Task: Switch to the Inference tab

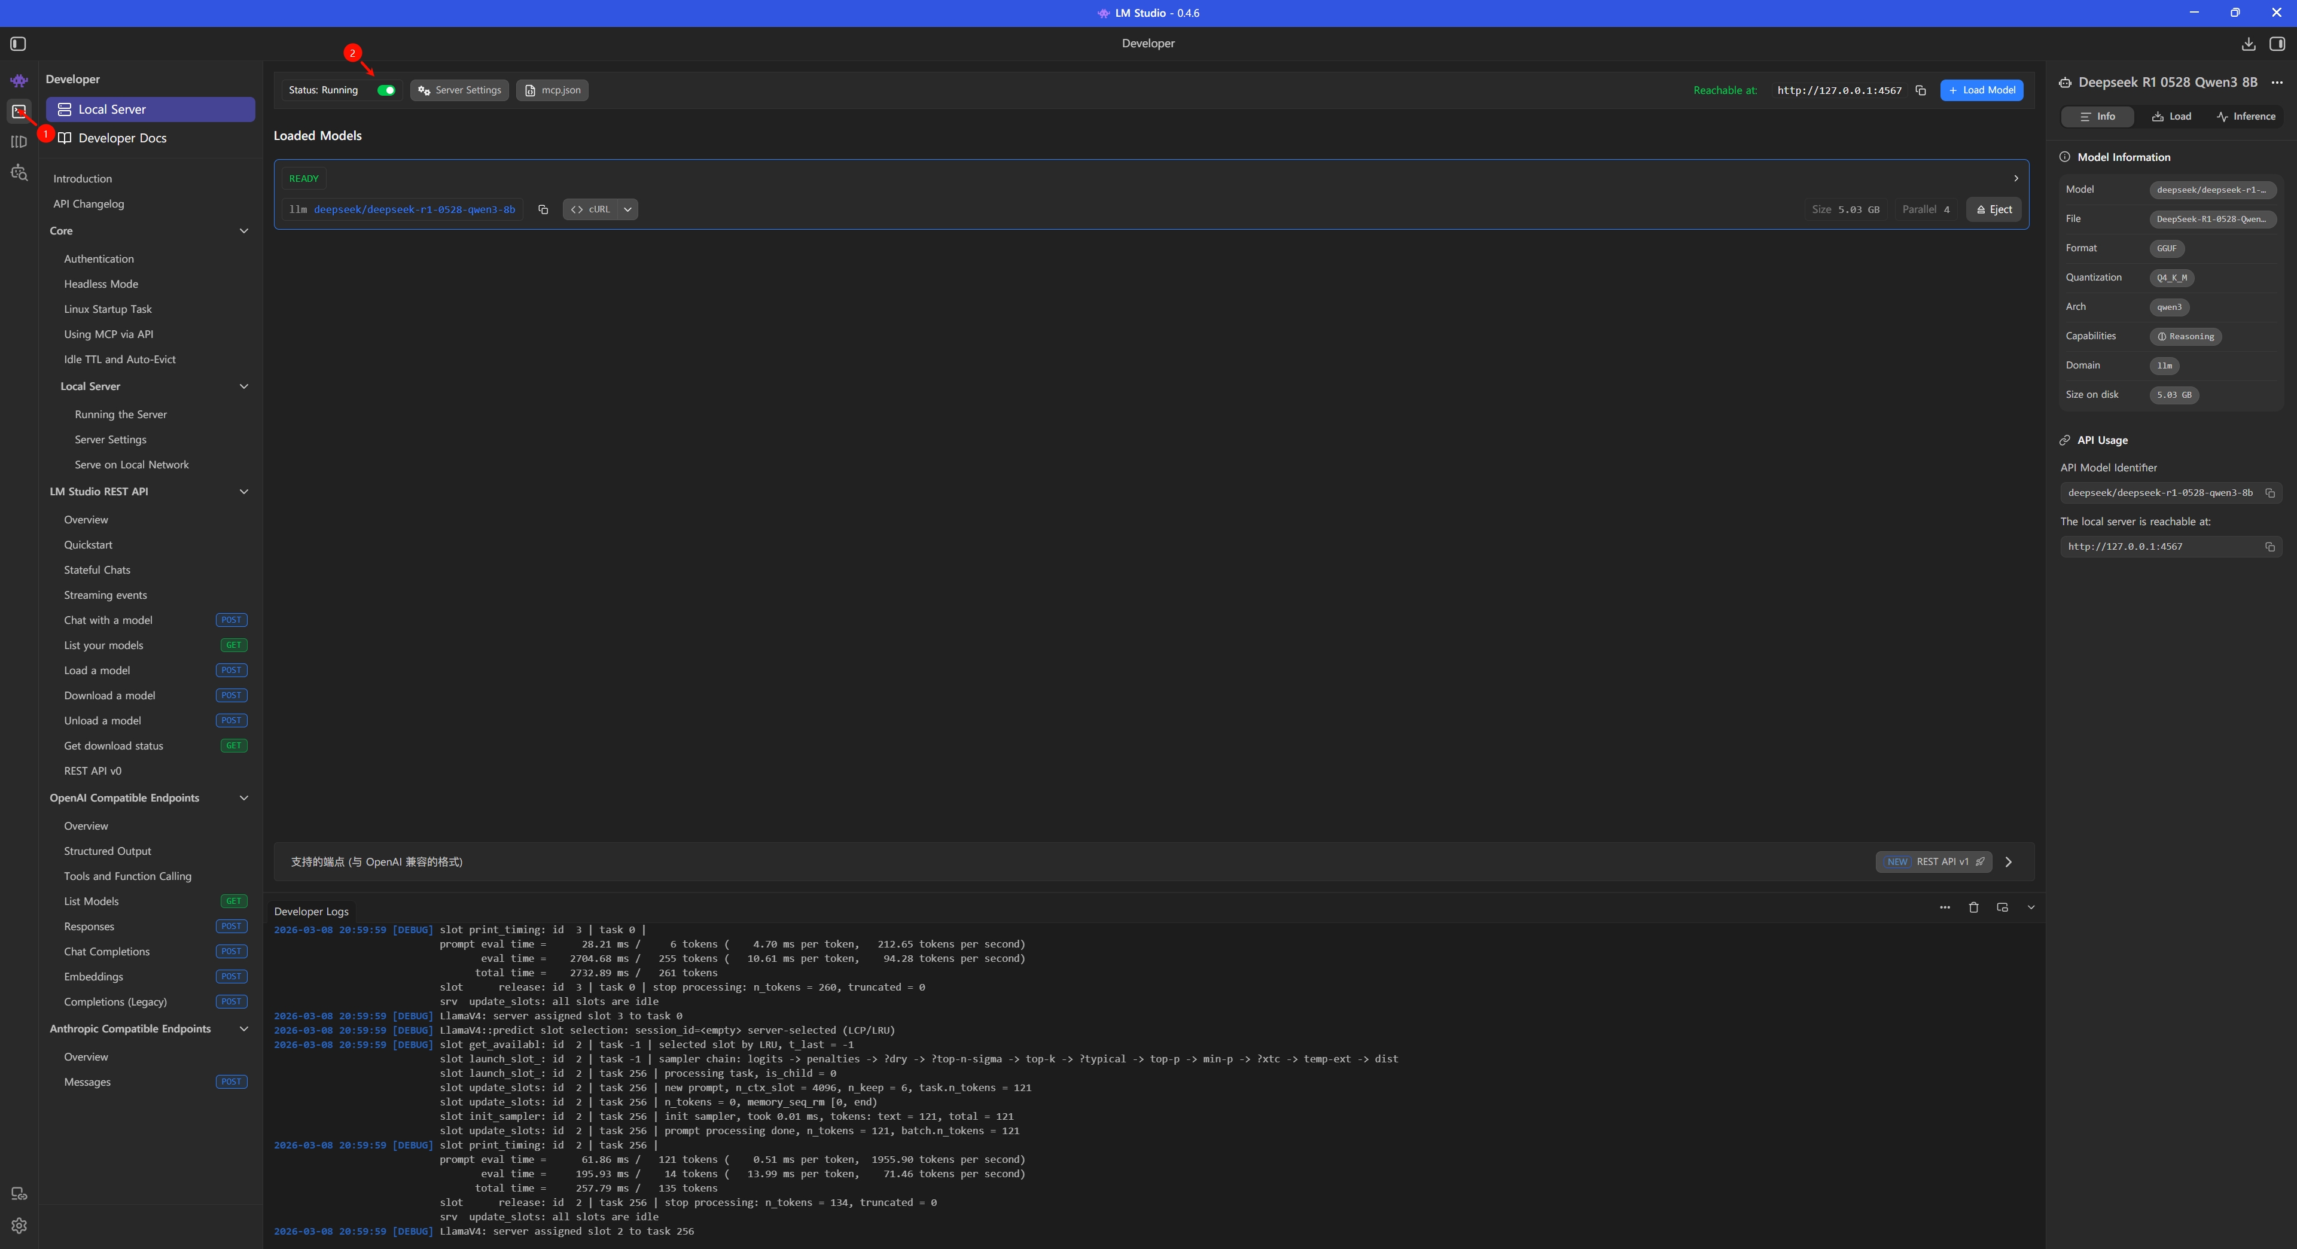Action: 2246,117
